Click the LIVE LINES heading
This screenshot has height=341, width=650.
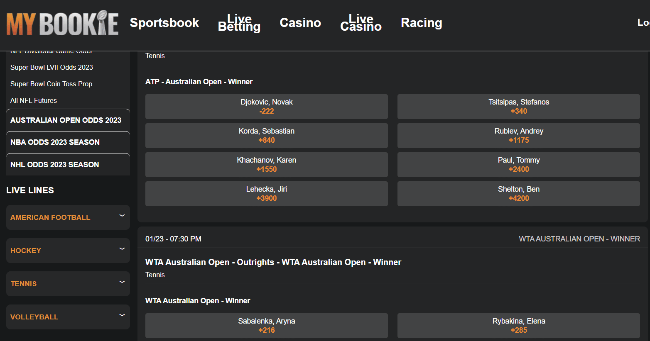pyautogui.click(x=30, y=190)
